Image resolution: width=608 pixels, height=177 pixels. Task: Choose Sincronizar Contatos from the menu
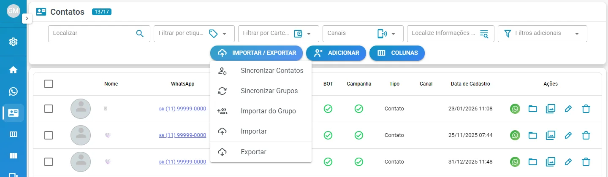coord(261,71)
